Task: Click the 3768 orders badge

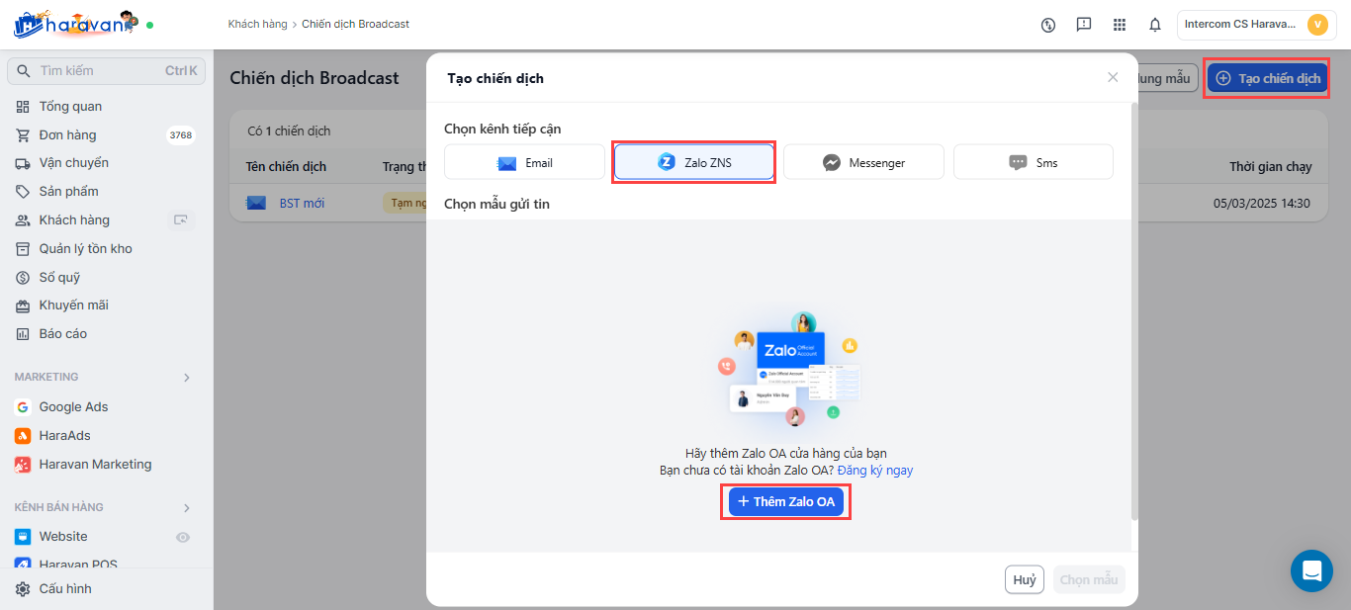Action: 181,135
